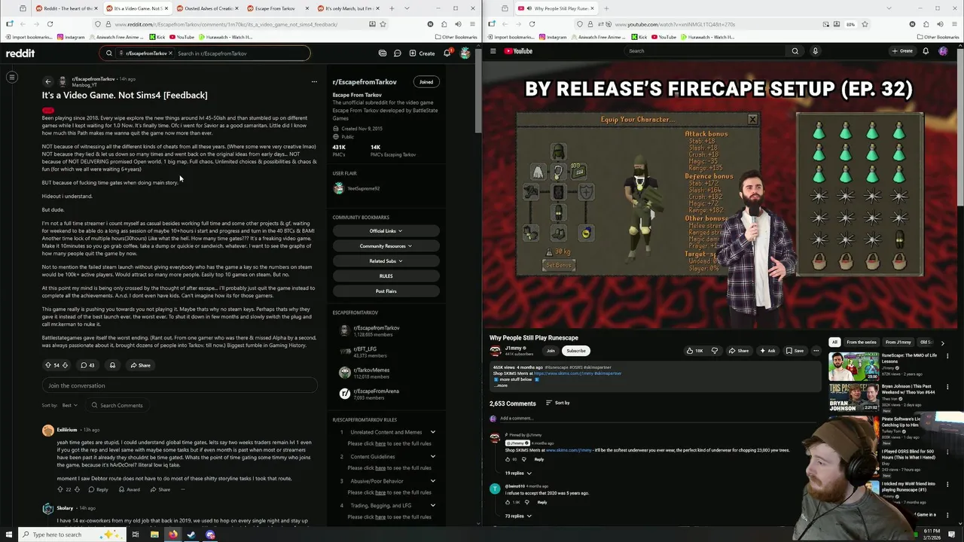
Task: Open the Post Flairs button
Action: 386,291
